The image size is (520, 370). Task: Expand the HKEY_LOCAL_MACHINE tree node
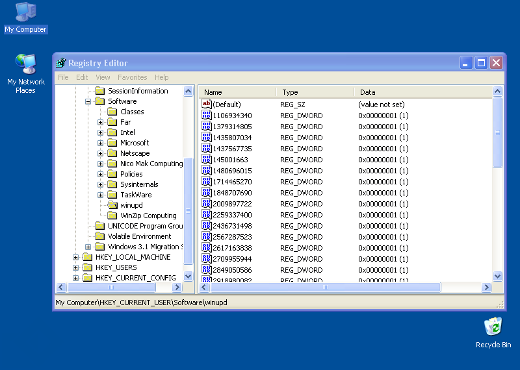75,257
